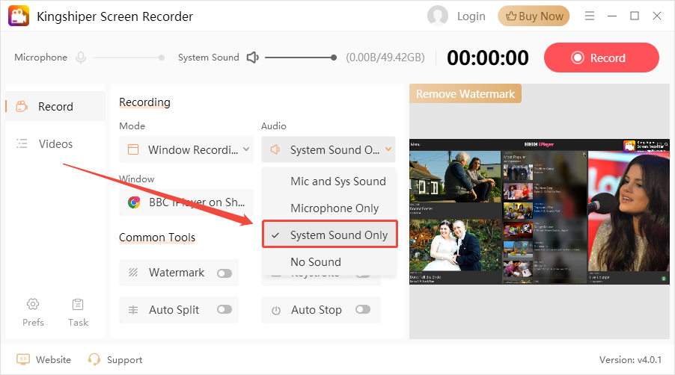Open the Support link
The height and width of the screenshot is (375, 675).
point(115,359)
